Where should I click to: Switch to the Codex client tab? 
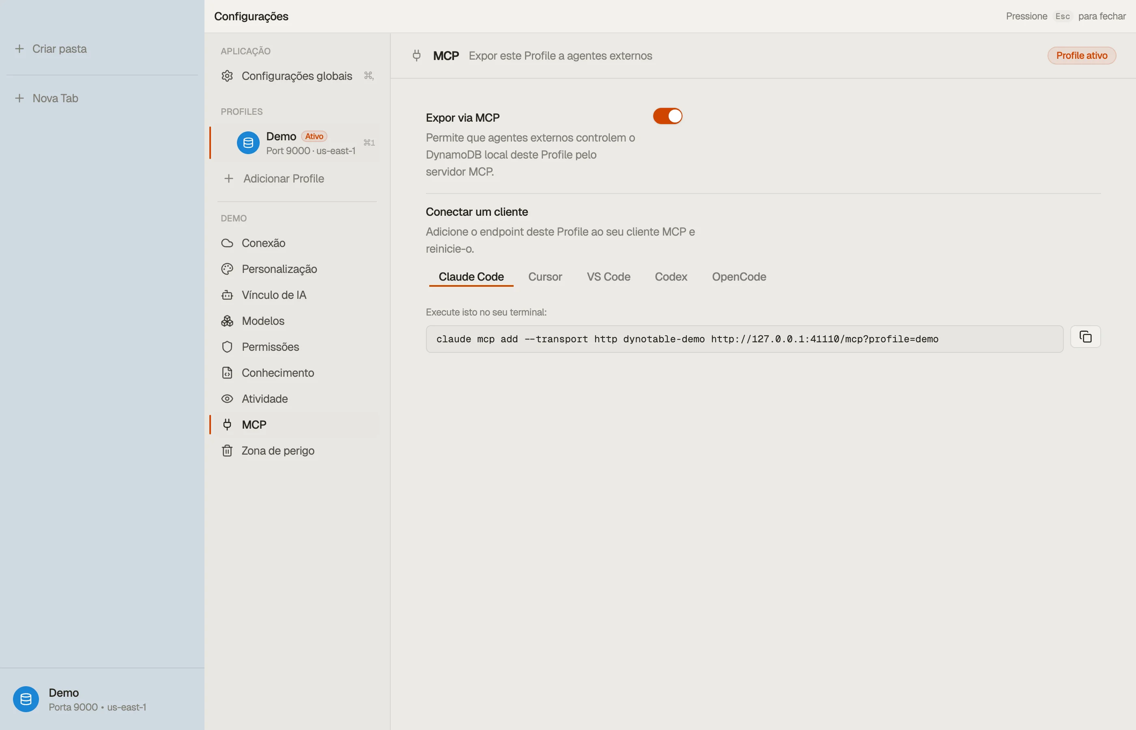670,277
